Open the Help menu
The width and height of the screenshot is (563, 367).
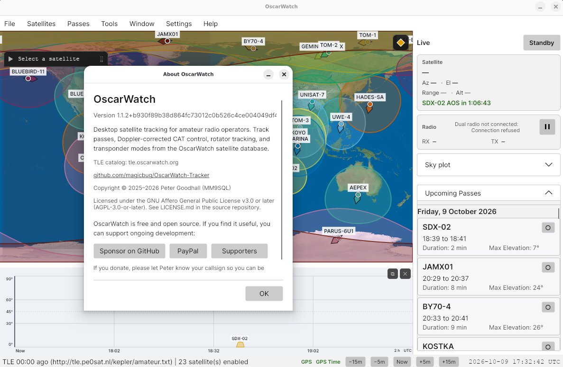[211, 24]
